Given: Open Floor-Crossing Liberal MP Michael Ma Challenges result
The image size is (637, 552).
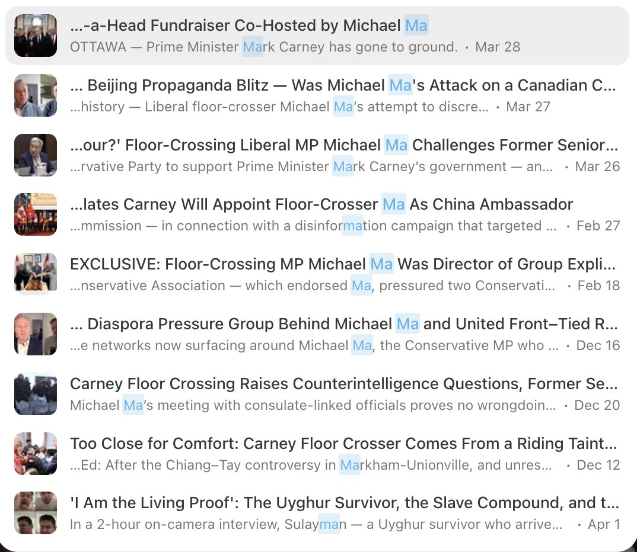Looking at the screenshot, I should coord(317,155).
